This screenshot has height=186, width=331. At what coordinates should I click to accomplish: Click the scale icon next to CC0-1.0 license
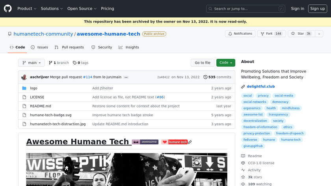[x=243, y=163]
